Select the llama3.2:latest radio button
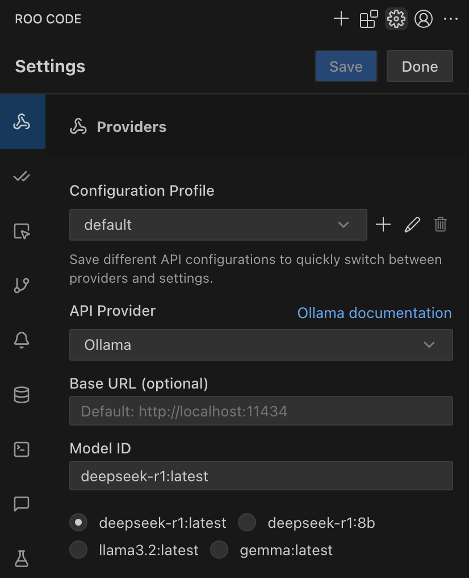Screen dimensions: 469x578 click(78, 550)
